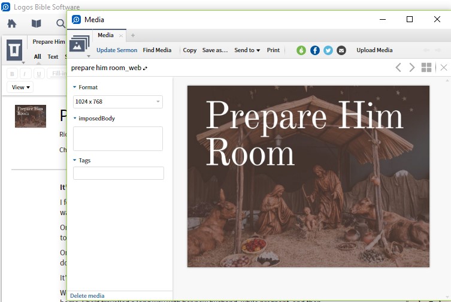Click the Search magnifier icon

pos(60,23)
